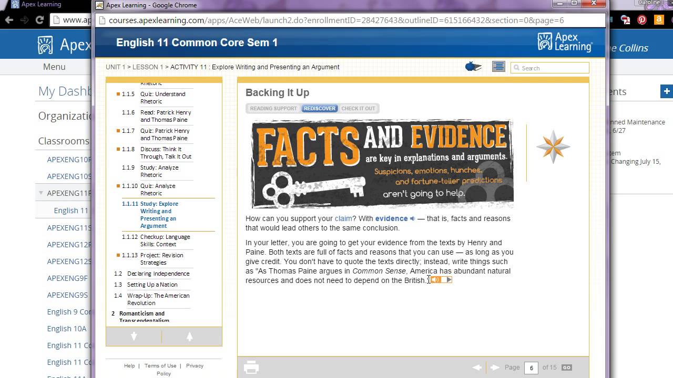
Task: Print the page with the printer icon
Action: click(251, 367)
